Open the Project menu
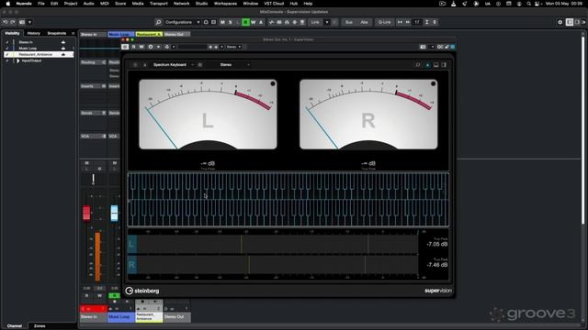Image resolution: width=588 pixels, height=330 pixels. coord(71,4)
